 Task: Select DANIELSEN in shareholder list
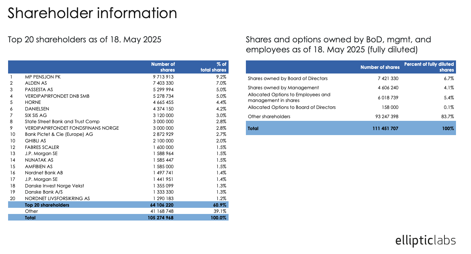[37, 109]
